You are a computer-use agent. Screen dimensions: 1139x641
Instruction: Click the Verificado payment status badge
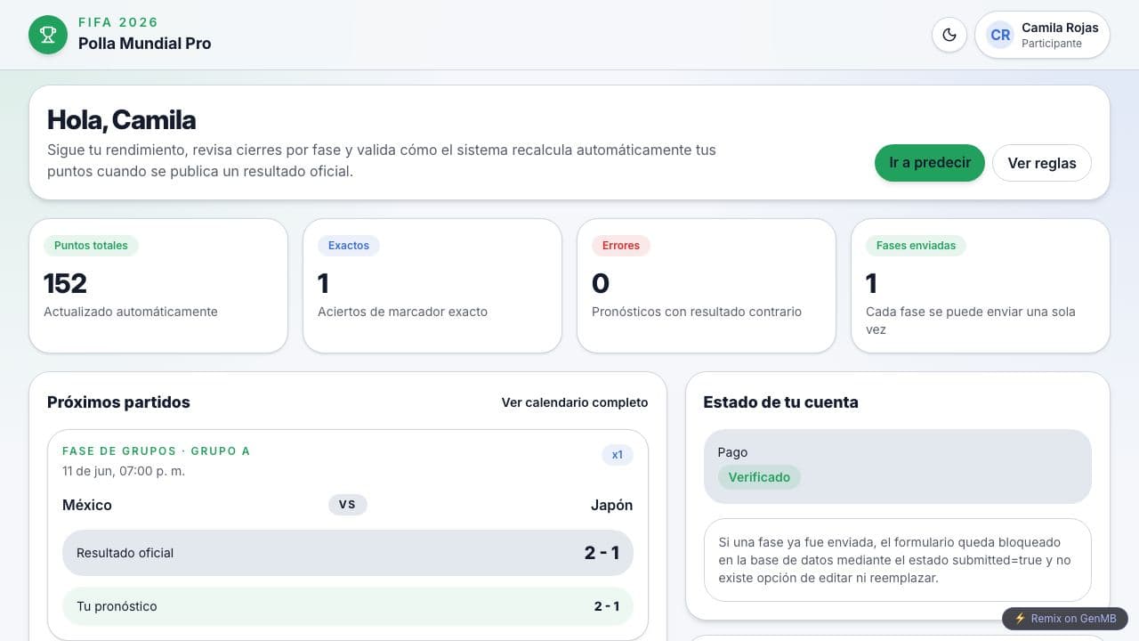[759, 477]
